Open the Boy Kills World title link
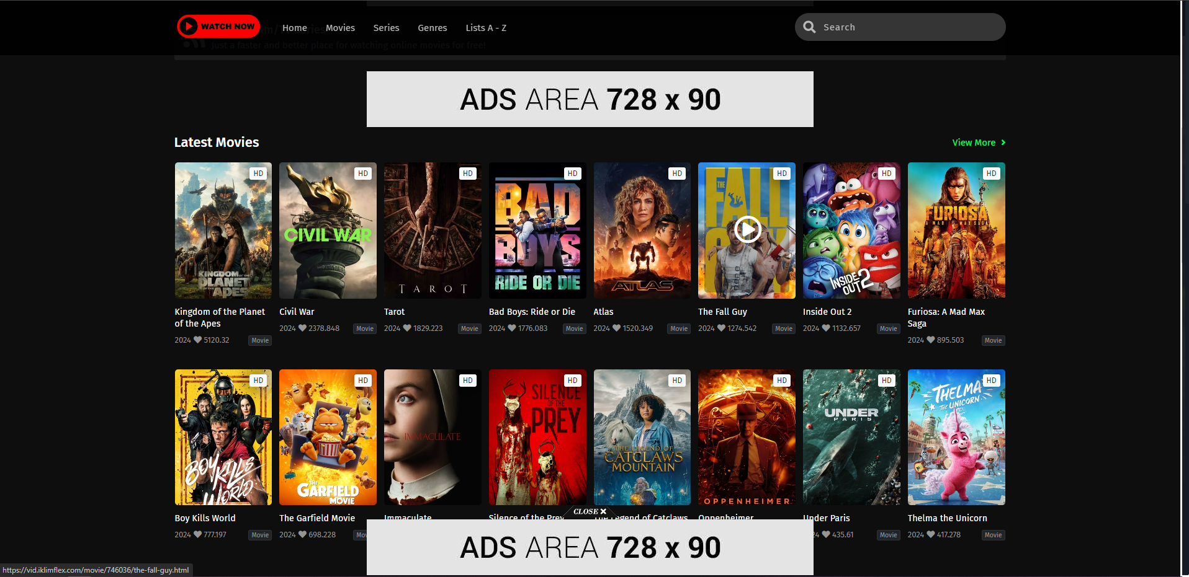 pyautogui.click(x=205, y=518)
